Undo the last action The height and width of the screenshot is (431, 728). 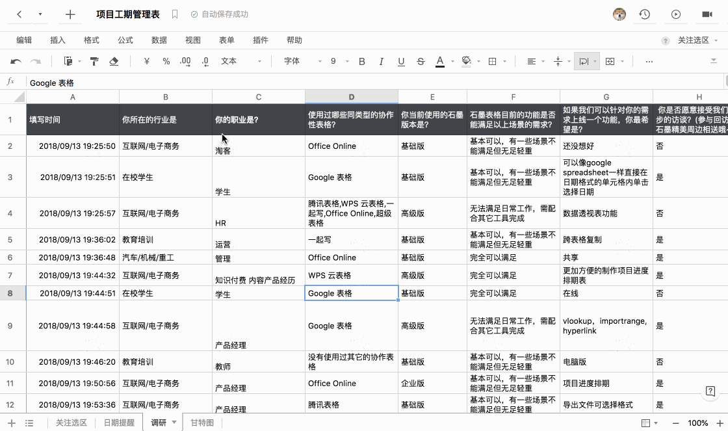pos(16,61)
